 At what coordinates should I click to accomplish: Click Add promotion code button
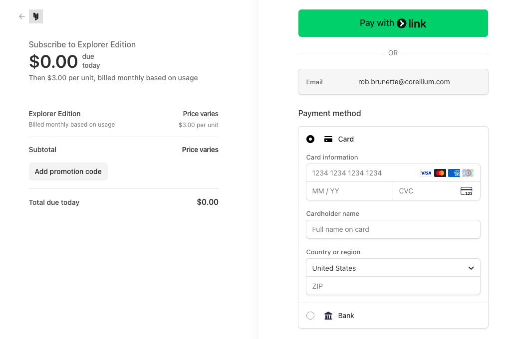(x=68, y=171)
